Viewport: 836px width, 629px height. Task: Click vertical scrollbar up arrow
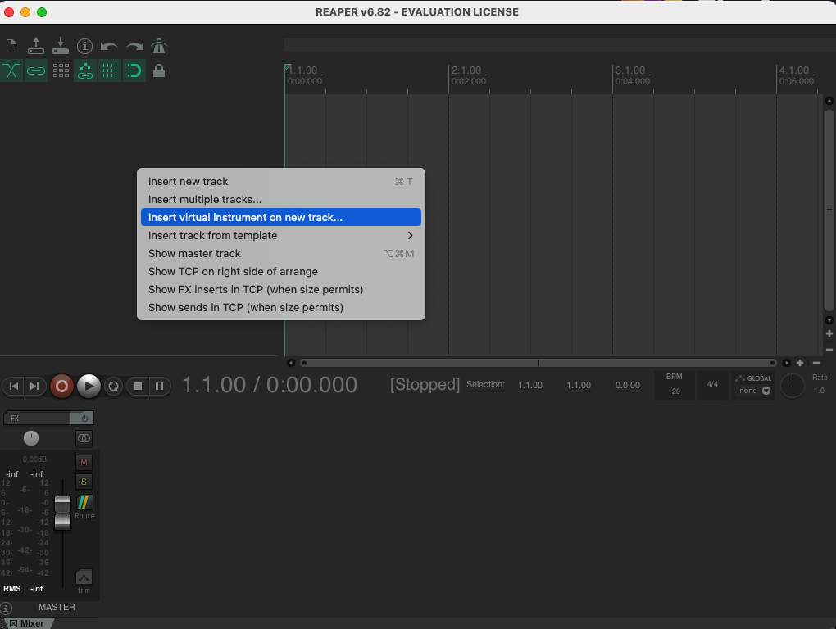829,101
